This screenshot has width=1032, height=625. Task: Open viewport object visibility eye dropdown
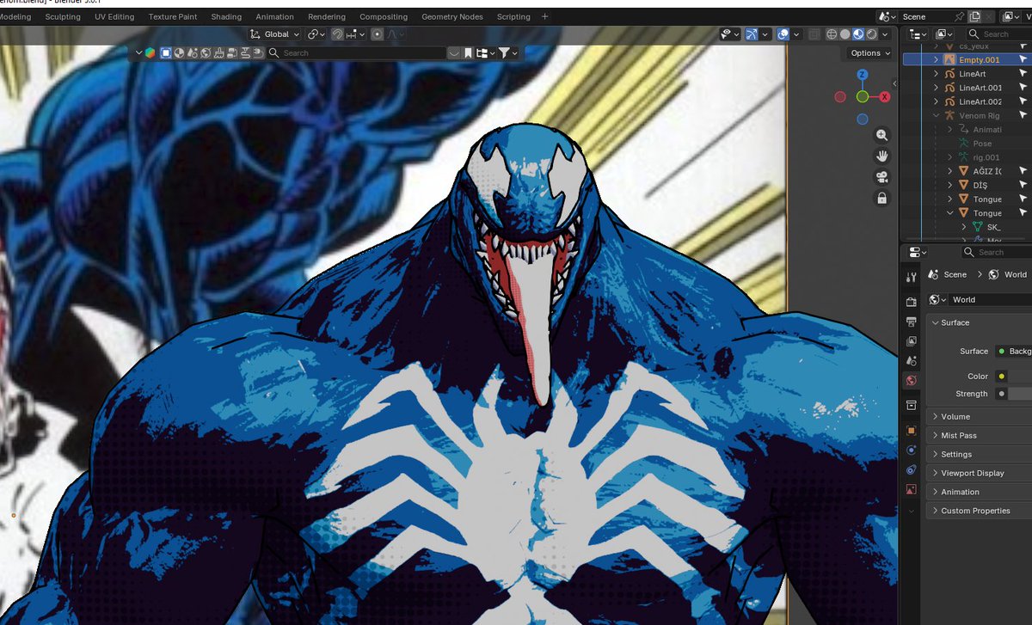click(x=731, y=34)
